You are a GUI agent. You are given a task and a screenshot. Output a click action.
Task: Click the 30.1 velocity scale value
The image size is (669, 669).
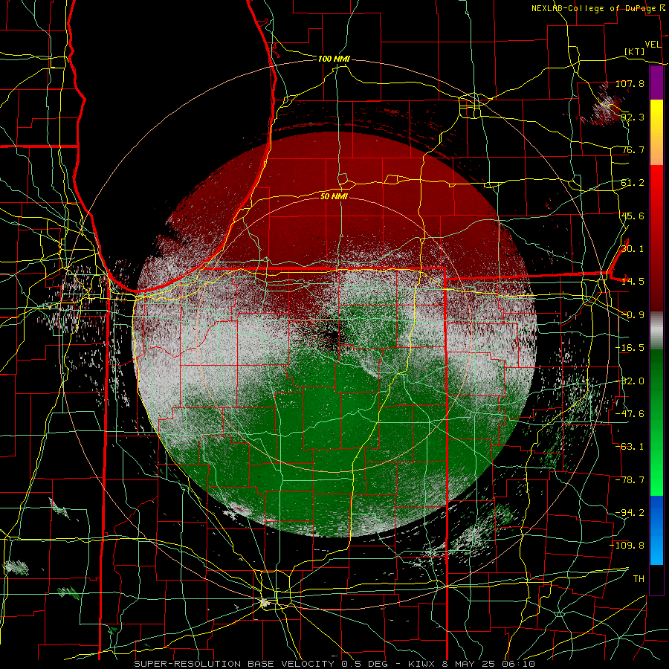pyautogui.click(x=633, y=249)
